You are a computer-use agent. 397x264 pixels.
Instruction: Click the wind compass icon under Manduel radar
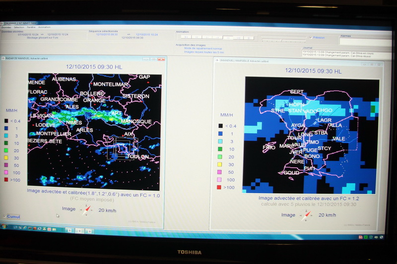86,210
